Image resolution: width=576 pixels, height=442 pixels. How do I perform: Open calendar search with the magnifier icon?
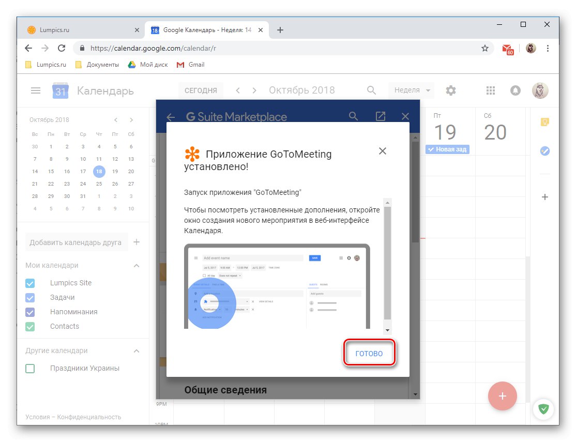(371, 90)
